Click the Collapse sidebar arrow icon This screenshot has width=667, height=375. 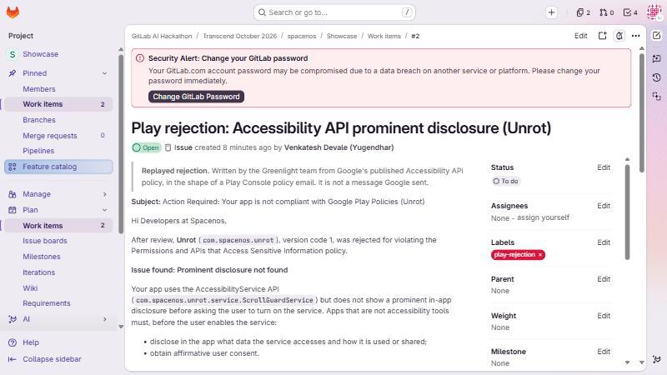[13, 359]
